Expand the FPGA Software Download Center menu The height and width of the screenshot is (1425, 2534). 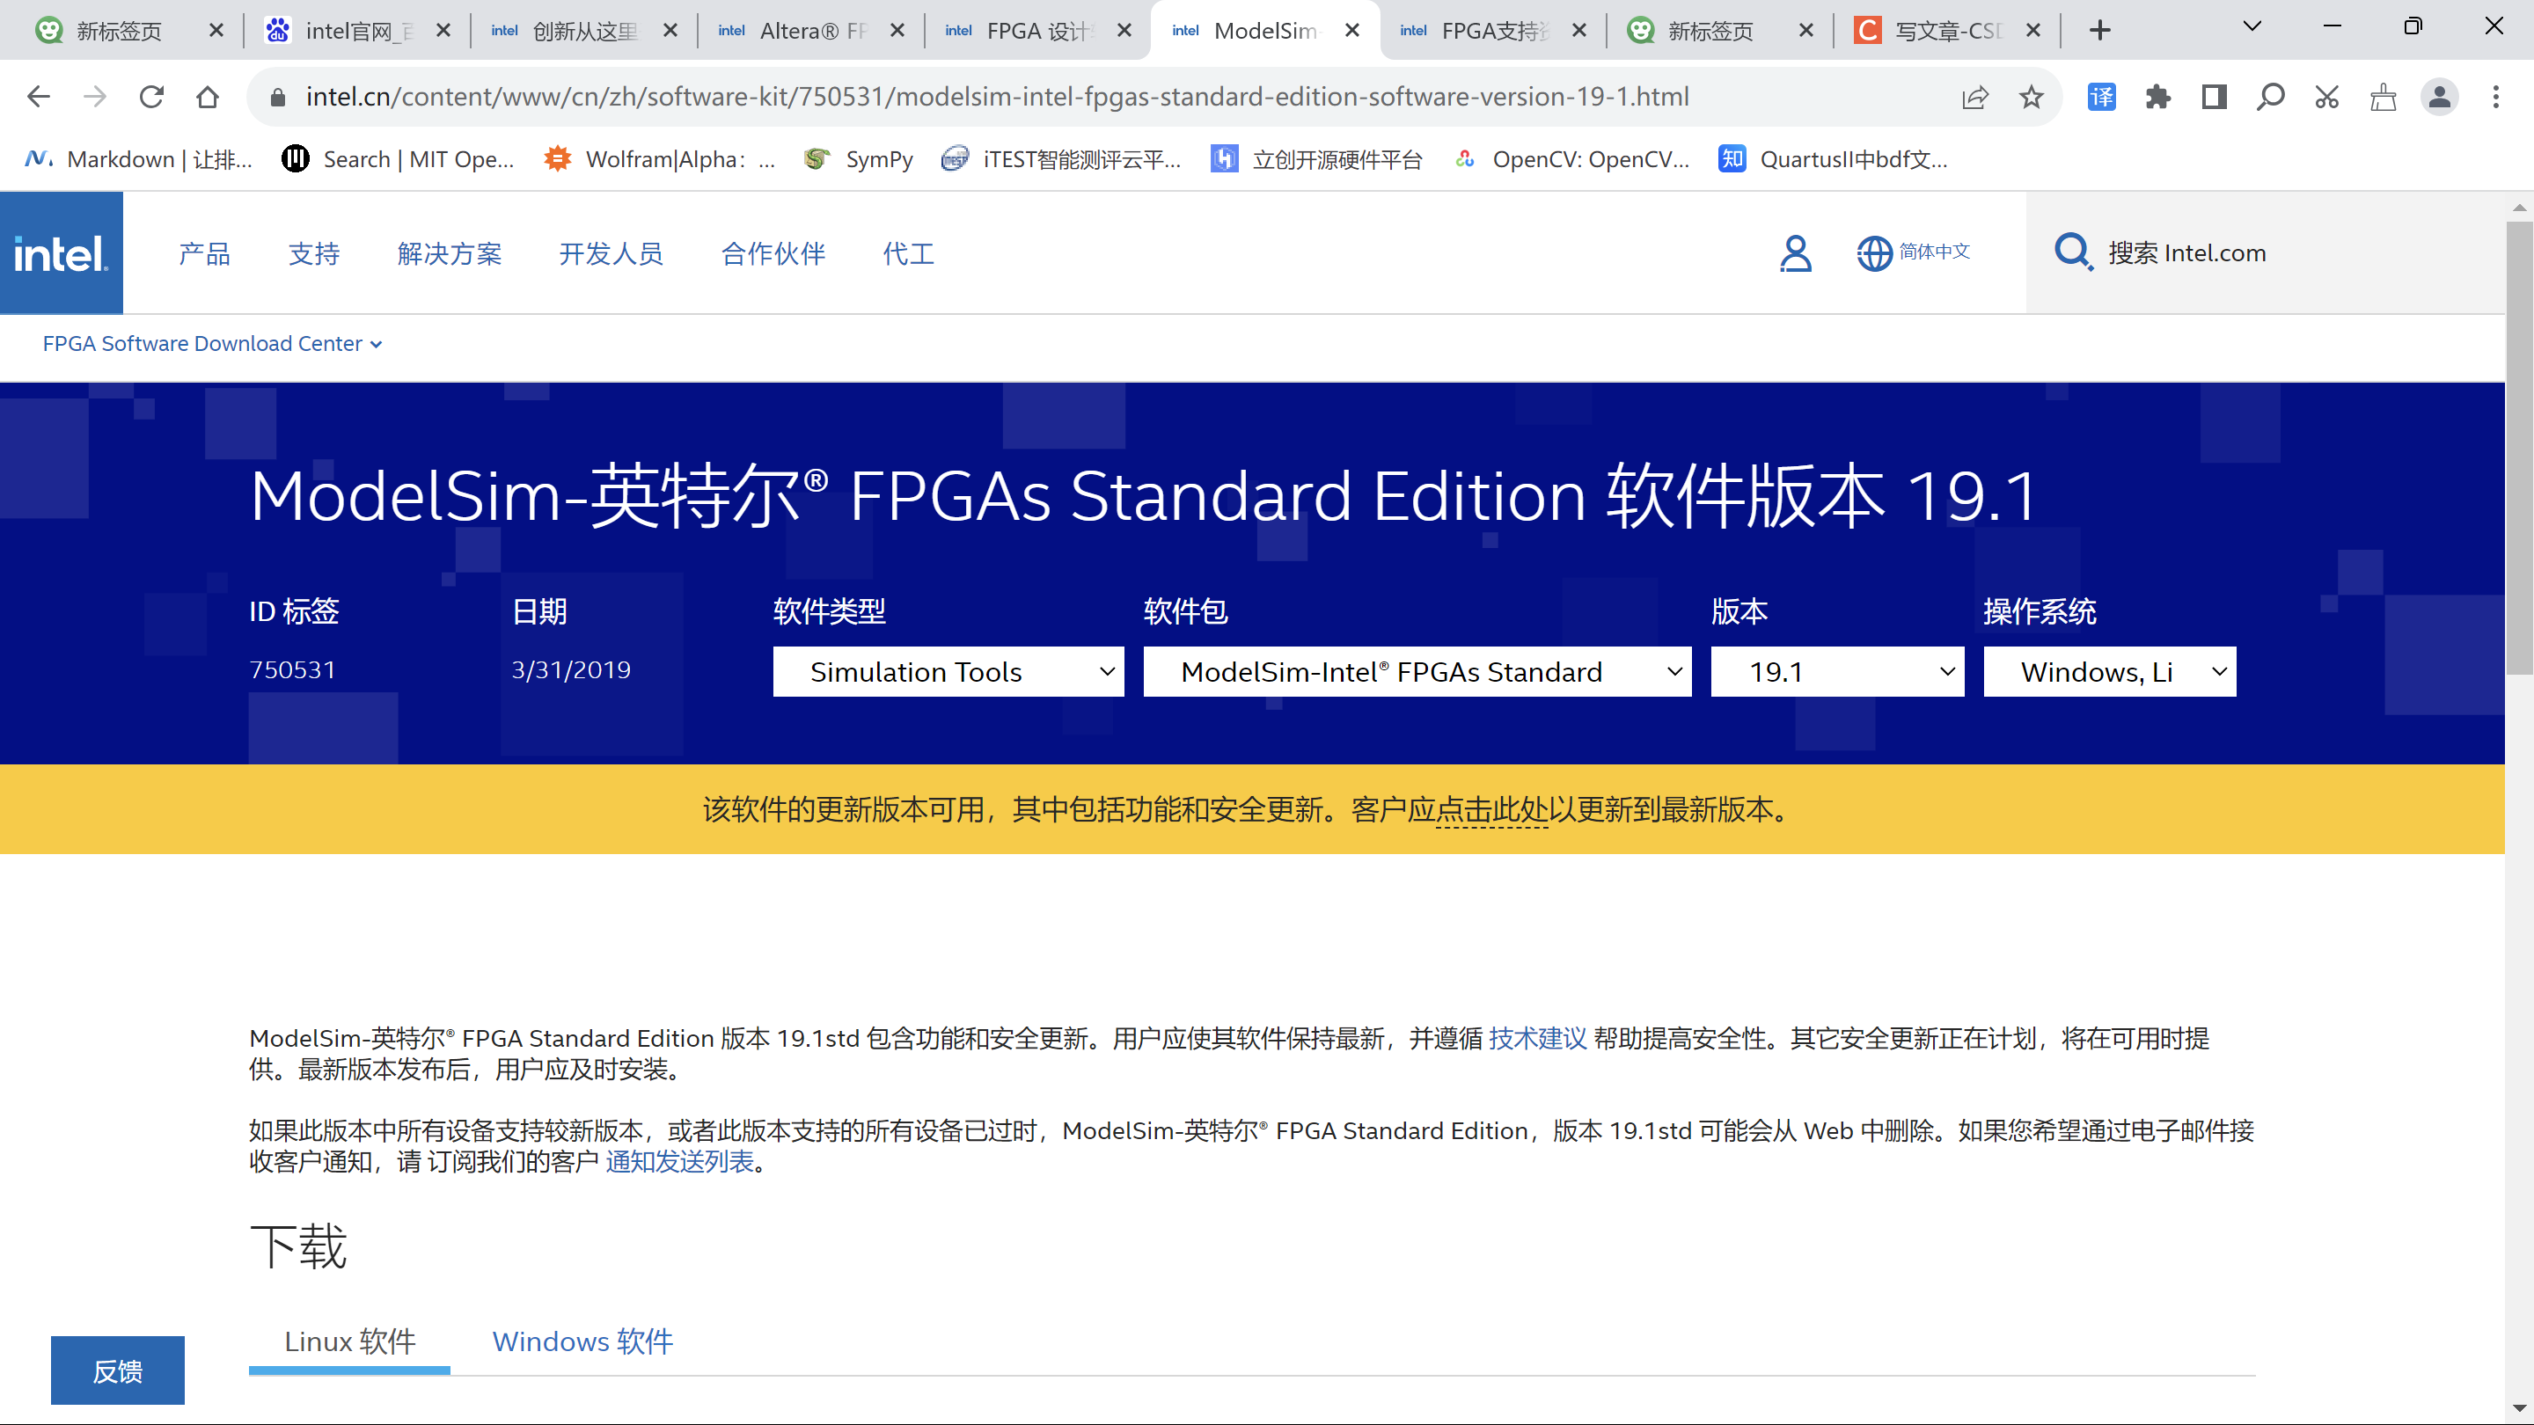(x=211, y=343)
